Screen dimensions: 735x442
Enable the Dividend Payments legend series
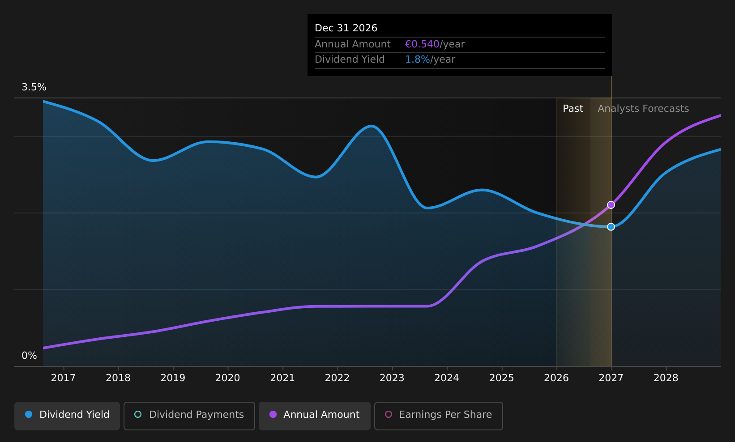click(x=189, y=416)
